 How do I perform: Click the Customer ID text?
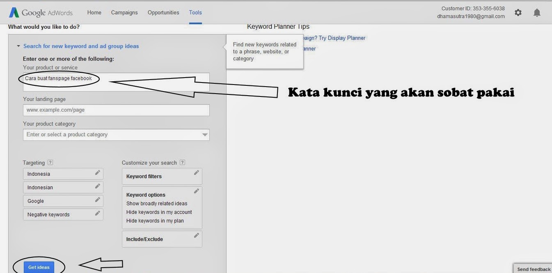(473, 8)
